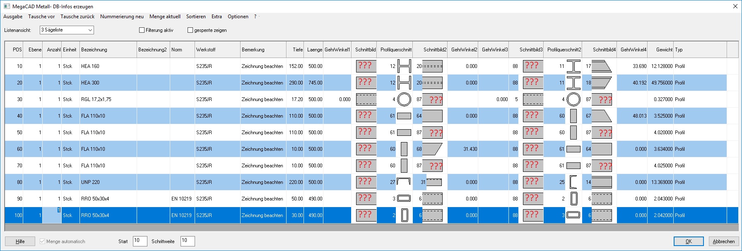Enable the Filterung aktiv checkbox
This screenshot has height=251, width=742.
click(142, 30)
